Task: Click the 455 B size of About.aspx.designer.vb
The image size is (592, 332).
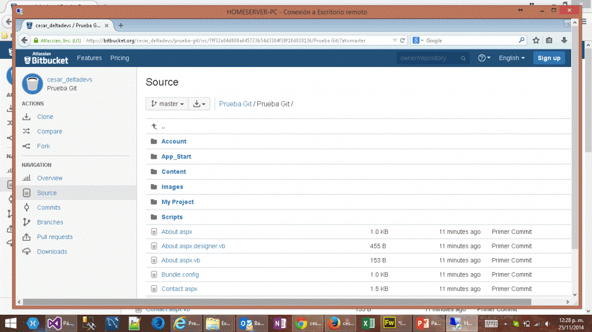Action: 378,246
